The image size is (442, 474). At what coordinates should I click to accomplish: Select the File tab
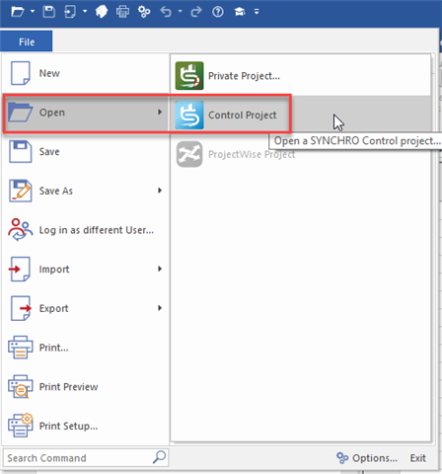tap(27, 41)
